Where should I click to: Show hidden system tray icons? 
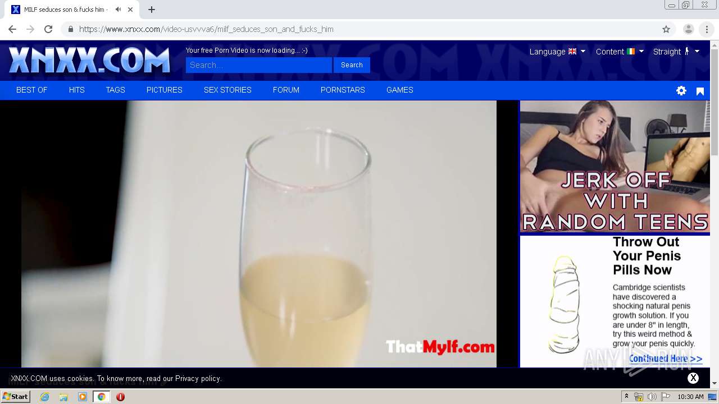[626, 397]
